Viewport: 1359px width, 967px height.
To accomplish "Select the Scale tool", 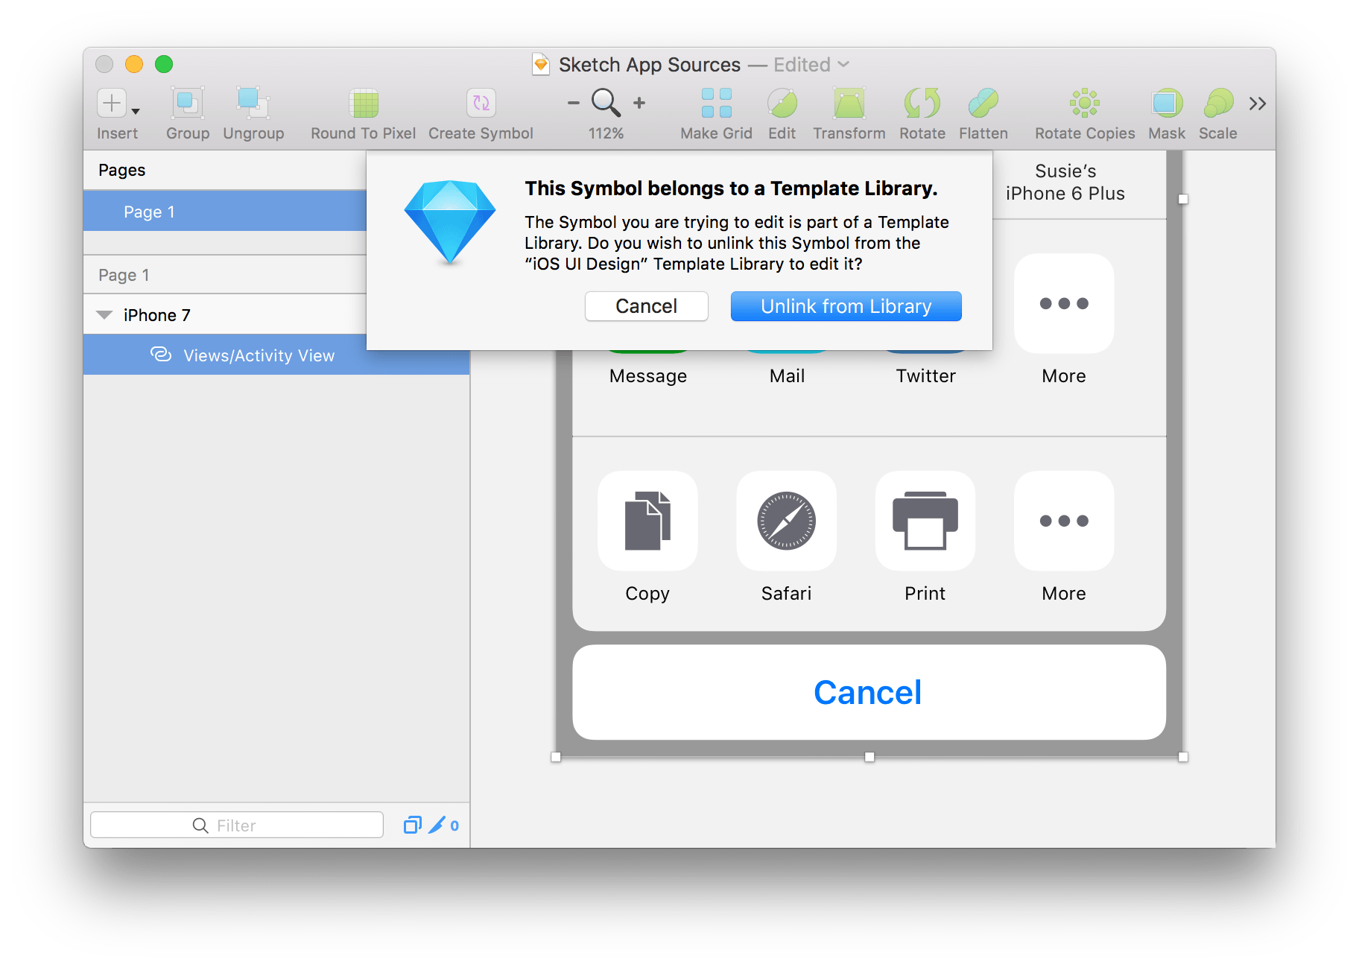I will click(x=1218, y=103).
